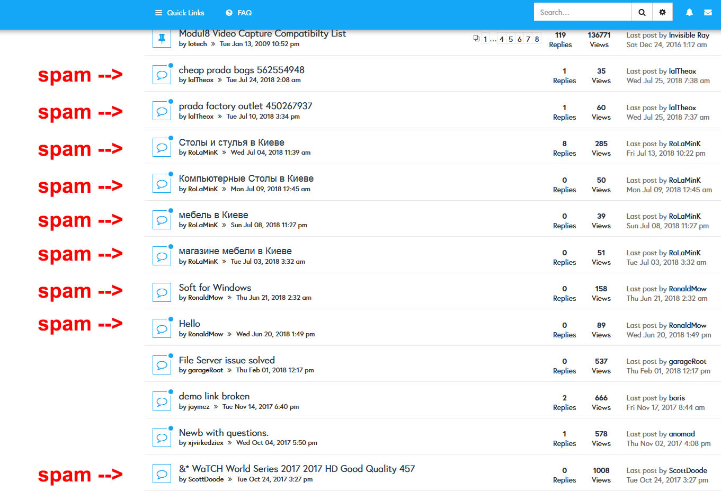Click topic icon for Столы и стулья в Киеве
This screenshot has height=491, width=721.
[162, 147]
